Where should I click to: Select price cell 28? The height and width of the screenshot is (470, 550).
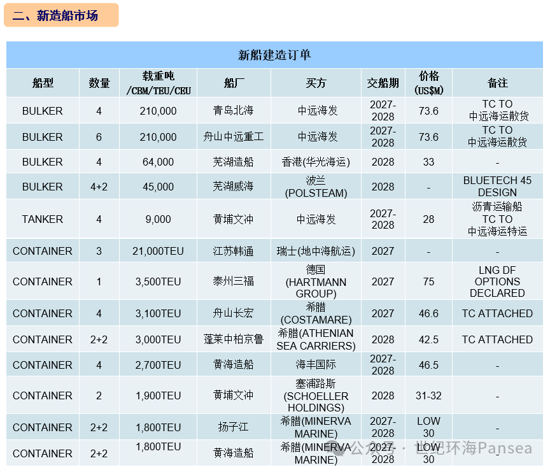point(428,219)
